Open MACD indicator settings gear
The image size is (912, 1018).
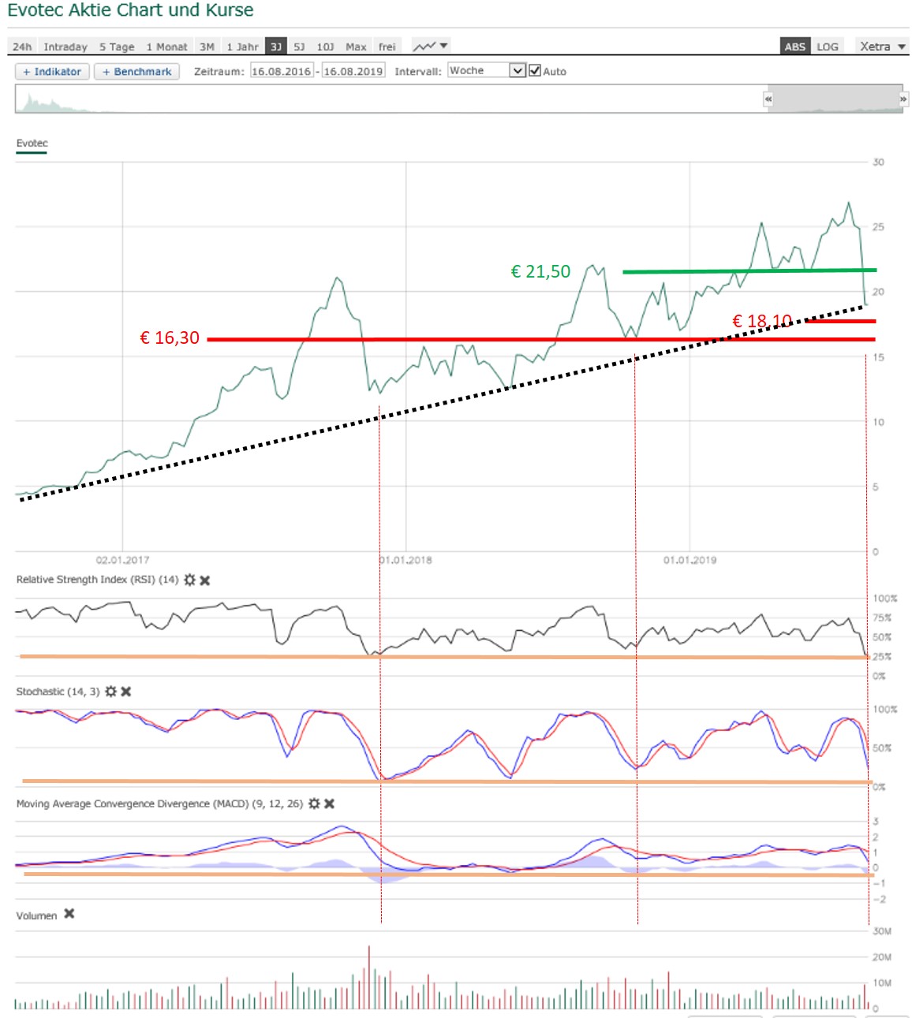pyautogui.click(x=314, y=804)
